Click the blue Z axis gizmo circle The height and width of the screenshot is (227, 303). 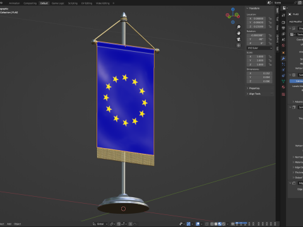point(233,9)
